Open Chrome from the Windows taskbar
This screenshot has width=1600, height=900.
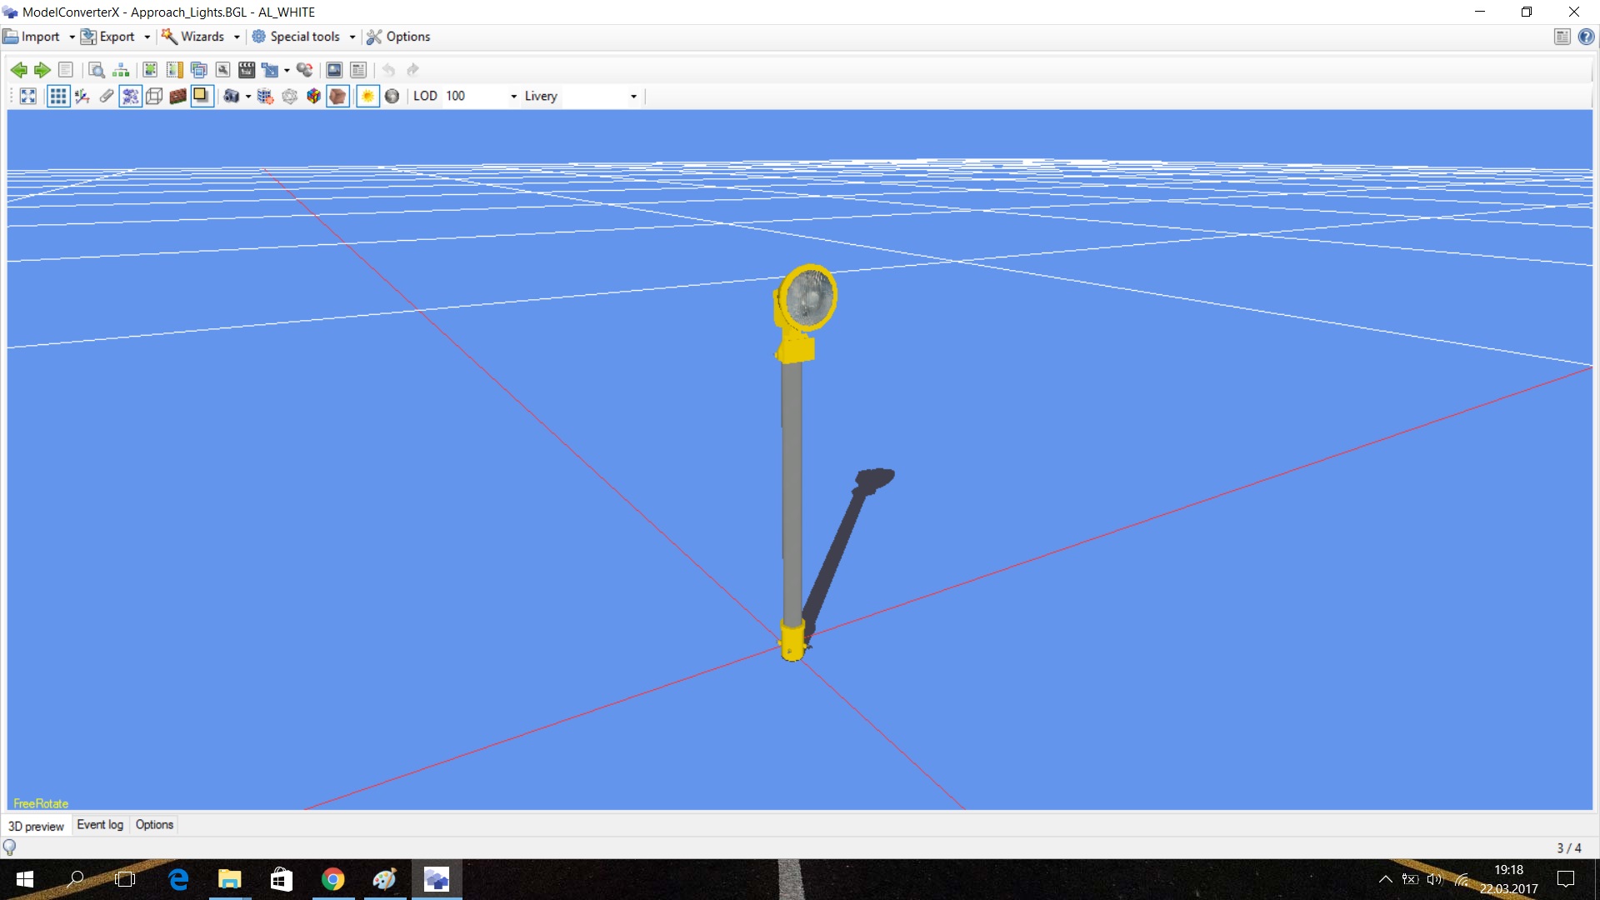coord(333,879)
